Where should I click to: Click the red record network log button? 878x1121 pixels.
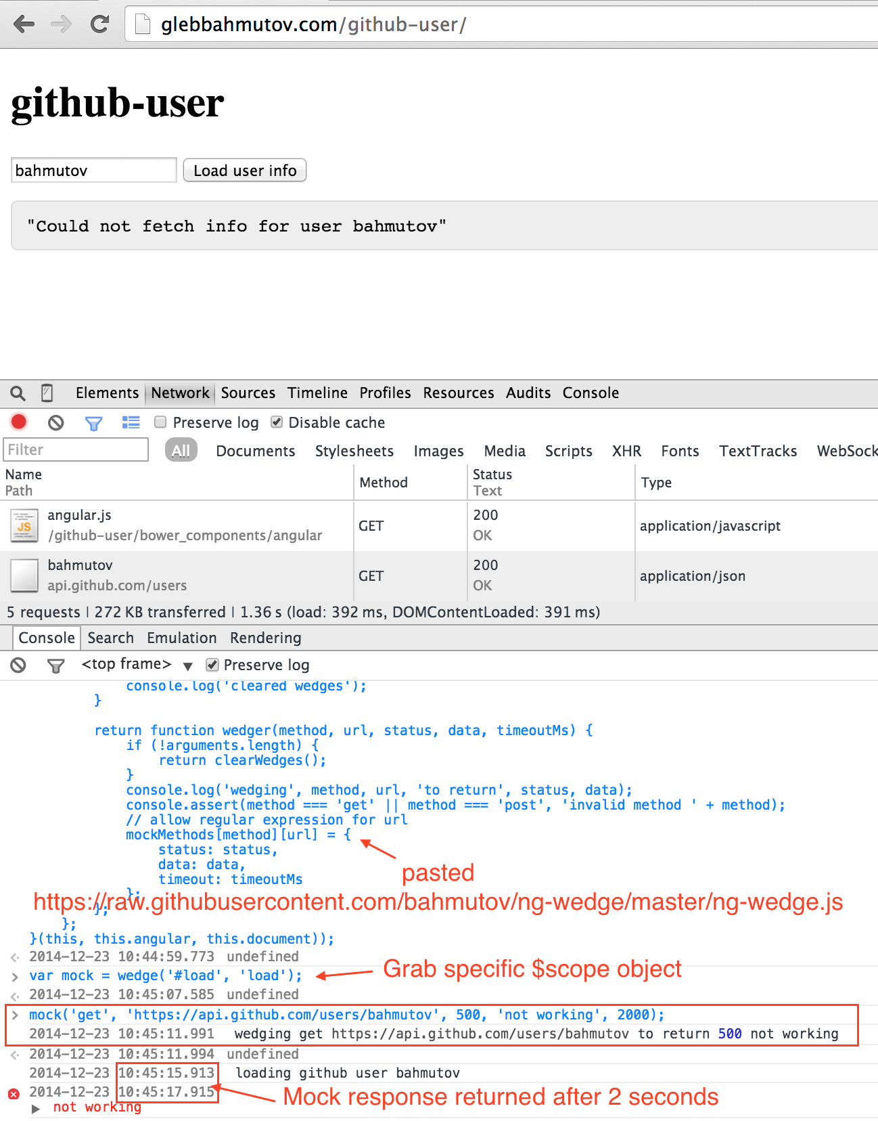pyautogui.click(x=19, y=422)
